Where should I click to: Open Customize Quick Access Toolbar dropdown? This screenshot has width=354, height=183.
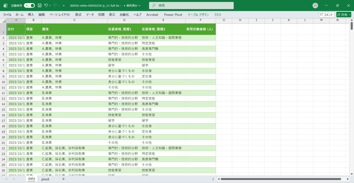point(63,6)
